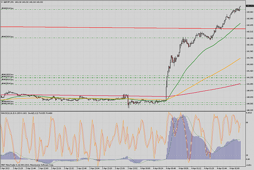
Task: Click the 141.055 price axis value
Action: coord(250,84)
